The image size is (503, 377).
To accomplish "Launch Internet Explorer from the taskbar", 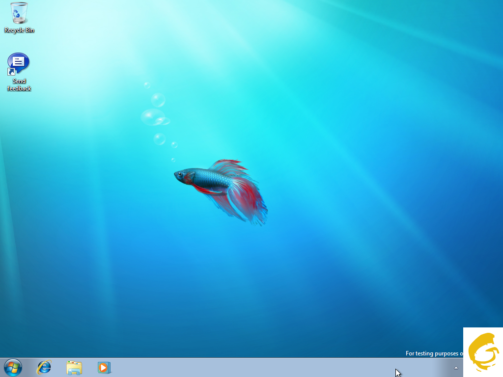I will click(x=45, y=367).
